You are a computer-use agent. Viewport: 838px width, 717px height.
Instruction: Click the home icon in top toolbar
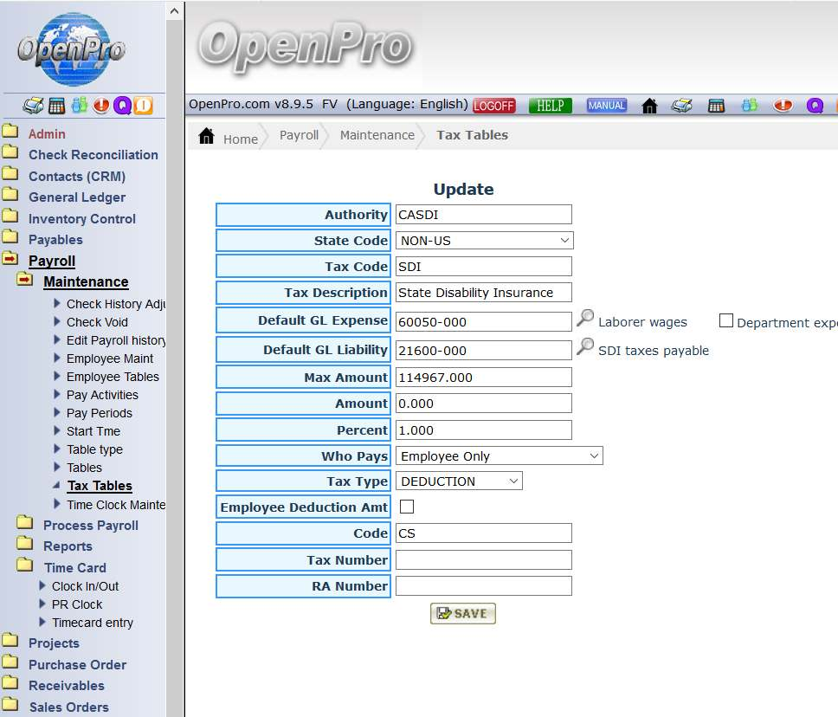649,106
